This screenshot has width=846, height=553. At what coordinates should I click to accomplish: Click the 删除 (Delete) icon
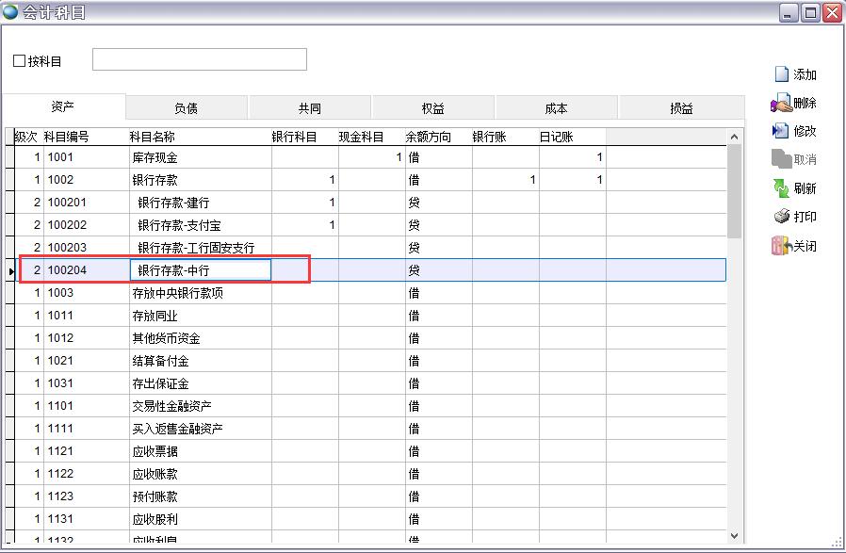pyautogui.click(x=781, y=104)
